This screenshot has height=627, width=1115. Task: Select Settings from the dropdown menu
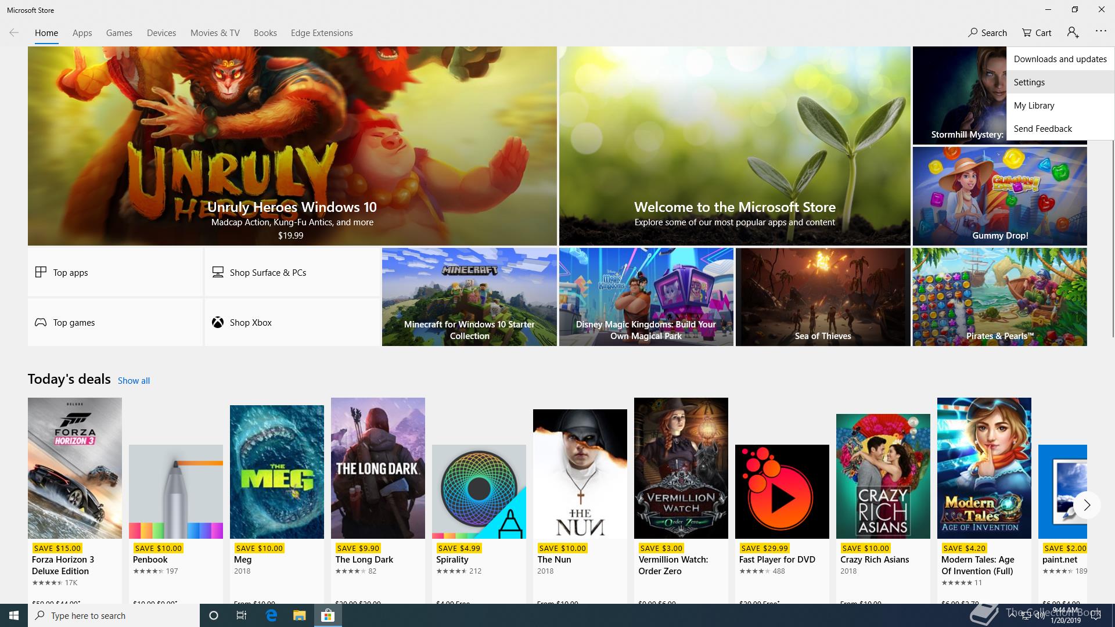tap(1060, 82)
